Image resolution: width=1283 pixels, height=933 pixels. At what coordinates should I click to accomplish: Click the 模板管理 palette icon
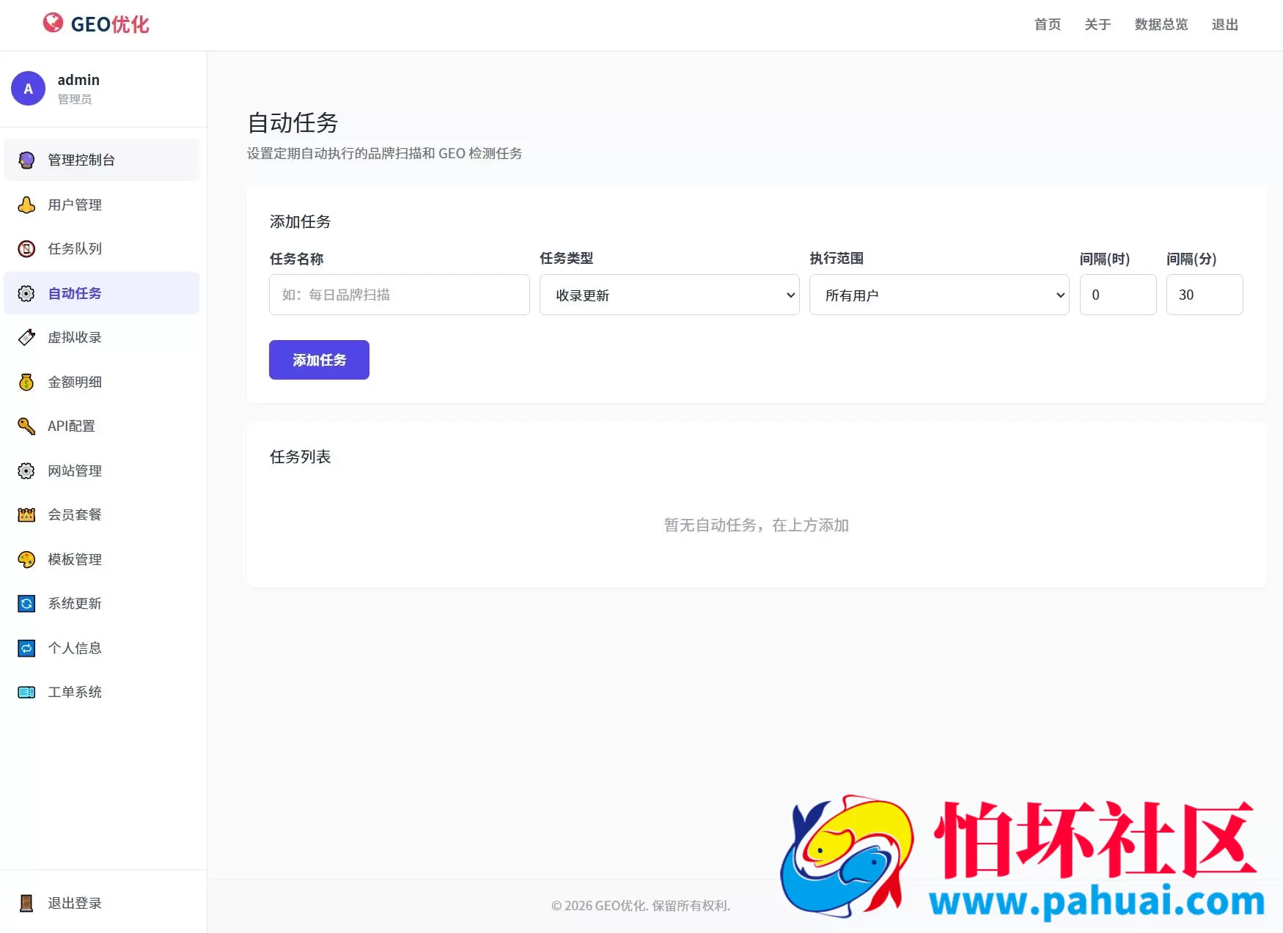coord(26,559)
